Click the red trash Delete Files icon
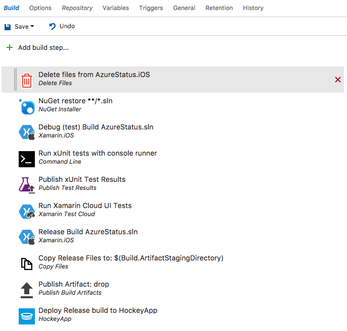The height and width of the screenshot is (331, 347). coord(27,80)
